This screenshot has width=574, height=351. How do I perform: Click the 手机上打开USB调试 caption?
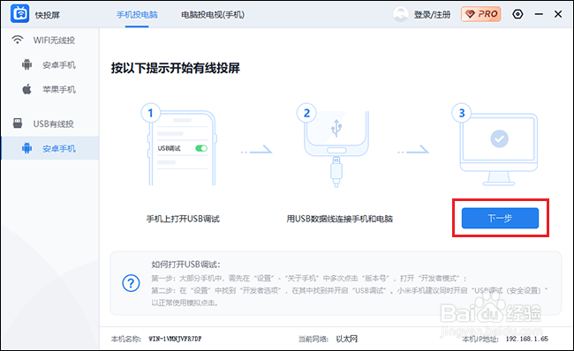183,219
